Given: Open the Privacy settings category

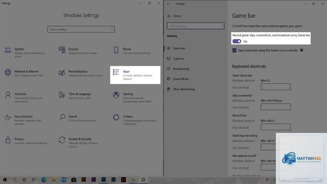Looking at the screenshot, I should (x=26, y=141).
